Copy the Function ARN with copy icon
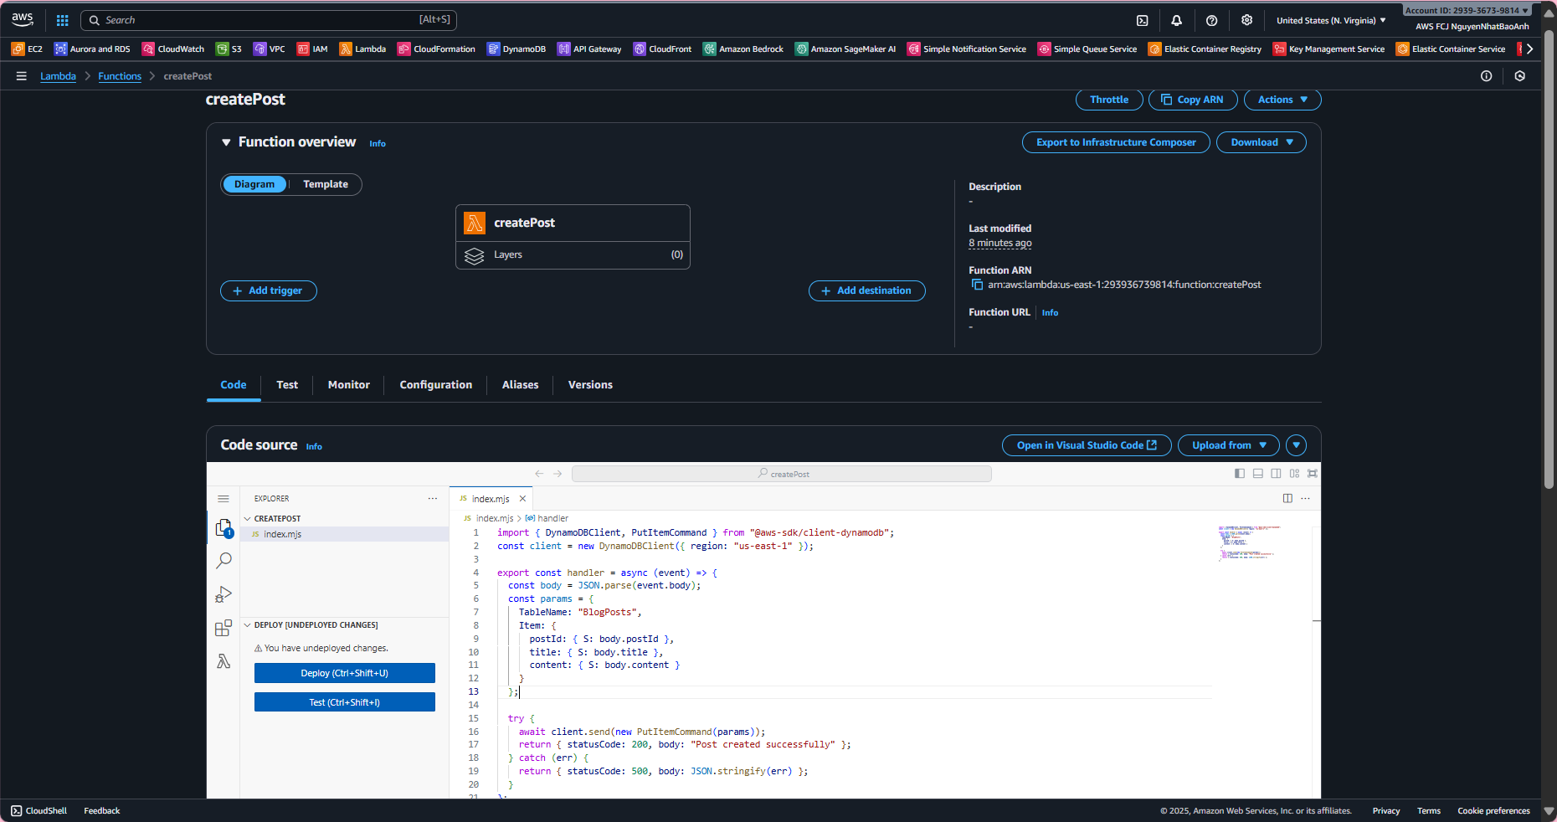The image size is (1557, 822). (x=977, y=285)
